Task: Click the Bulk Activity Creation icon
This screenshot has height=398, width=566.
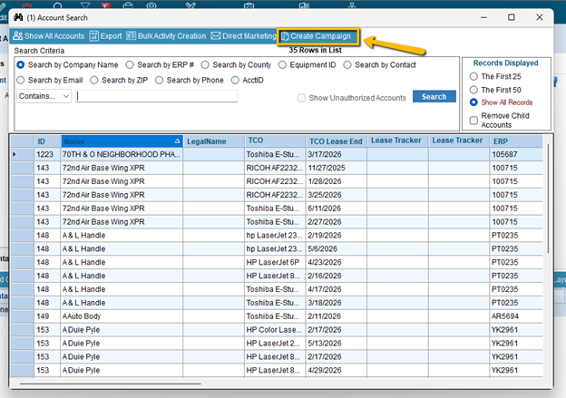Action: 131,35
